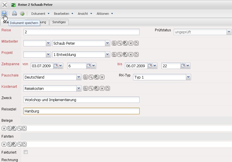Click the green gear settings icon
Viewport: 232px width, 162px height.
click(22, 13)
